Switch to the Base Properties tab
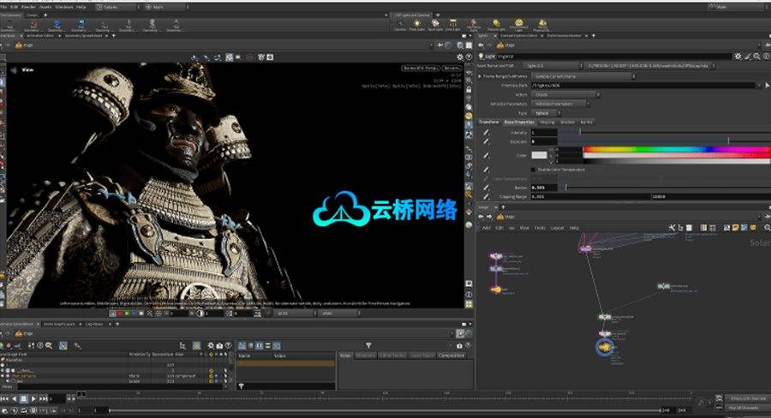Image resolution: width=771 pixels, height=418 pixels. 519,122
